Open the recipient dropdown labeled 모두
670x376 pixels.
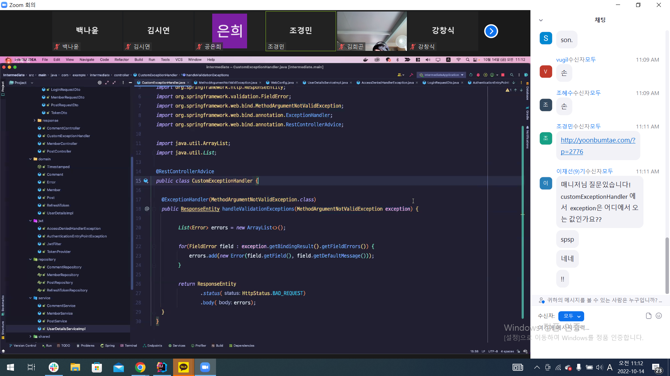click(x=571, y=316)
